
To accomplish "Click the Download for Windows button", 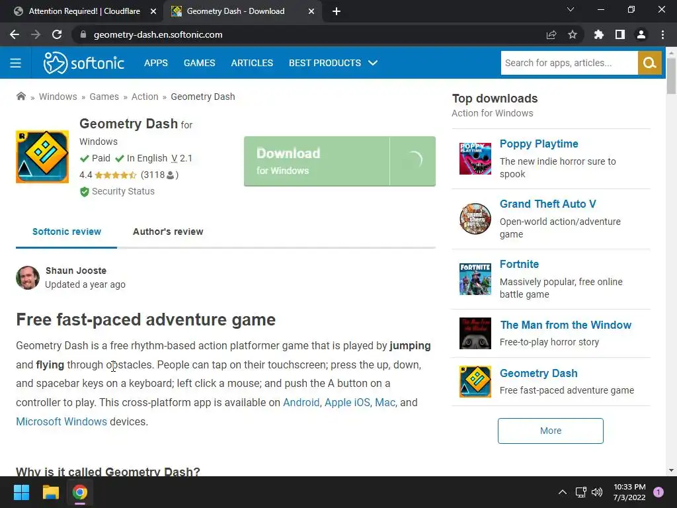I will tap(339, 161).
